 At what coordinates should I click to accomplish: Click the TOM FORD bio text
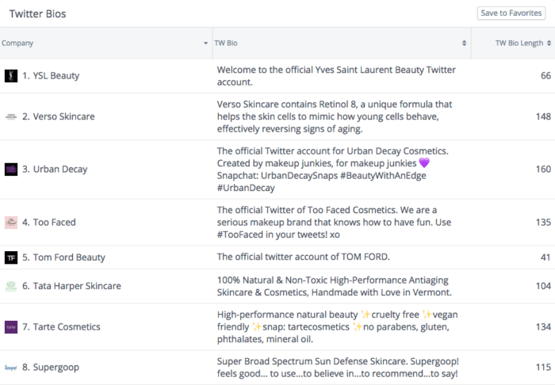[304, 257]
